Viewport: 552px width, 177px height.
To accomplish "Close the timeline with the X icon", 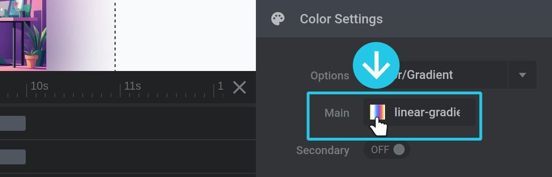I will click(x=240, y=87).
